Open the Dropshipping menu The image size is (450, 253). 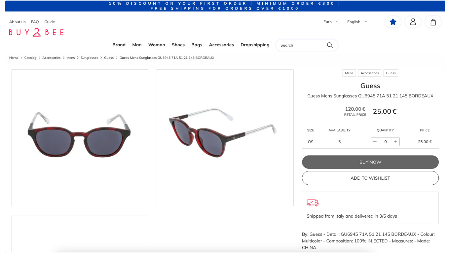[255, 45]
